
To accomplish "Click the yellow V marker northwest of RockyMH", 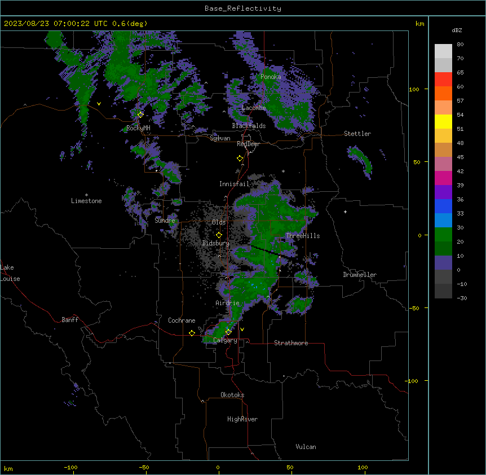I will click(99, 104).
